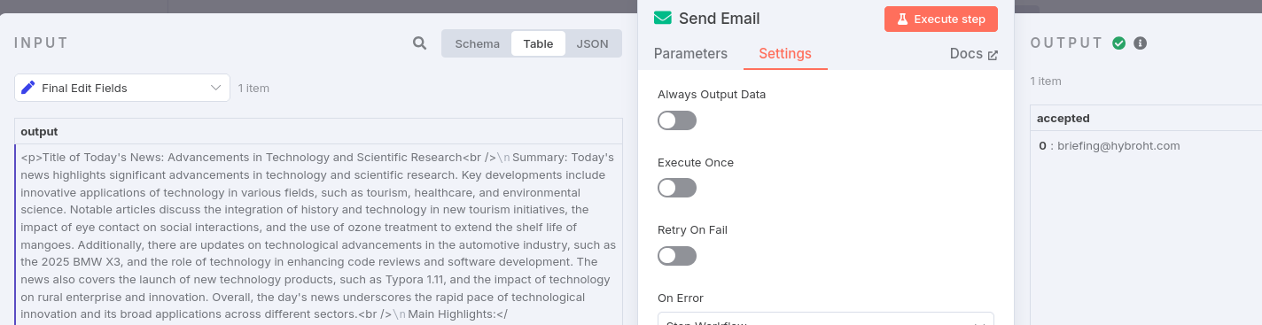Image resolution: width=1262 pixels, height=325 pixels.
Task: Toggle the Always Output Data switch
Action: pos(677,120)
